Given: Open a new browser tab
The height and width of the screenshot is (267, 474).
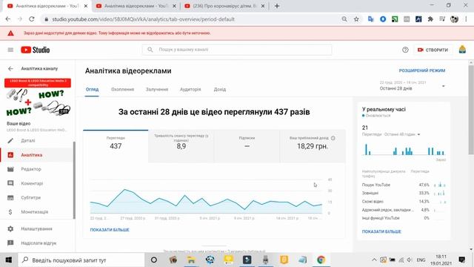Looking at the screenshot, I should [x=276, y=6].
